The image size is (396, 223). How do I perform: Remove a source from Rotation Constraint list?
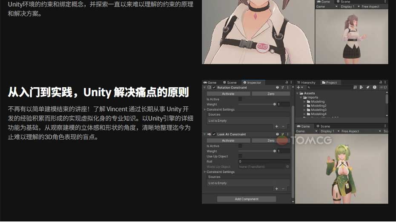[283, 126]
